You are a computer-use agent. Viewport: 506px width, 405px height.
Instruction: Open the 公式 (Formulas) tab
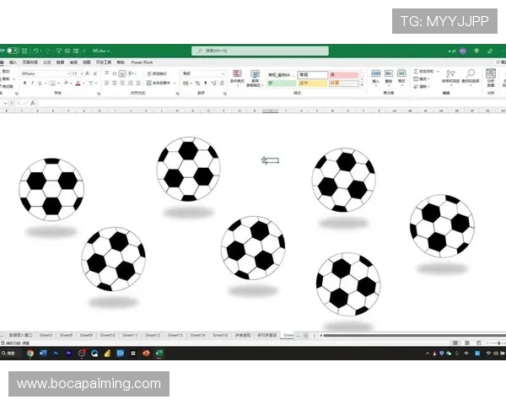pyautogui.click(x=47, y=62)
